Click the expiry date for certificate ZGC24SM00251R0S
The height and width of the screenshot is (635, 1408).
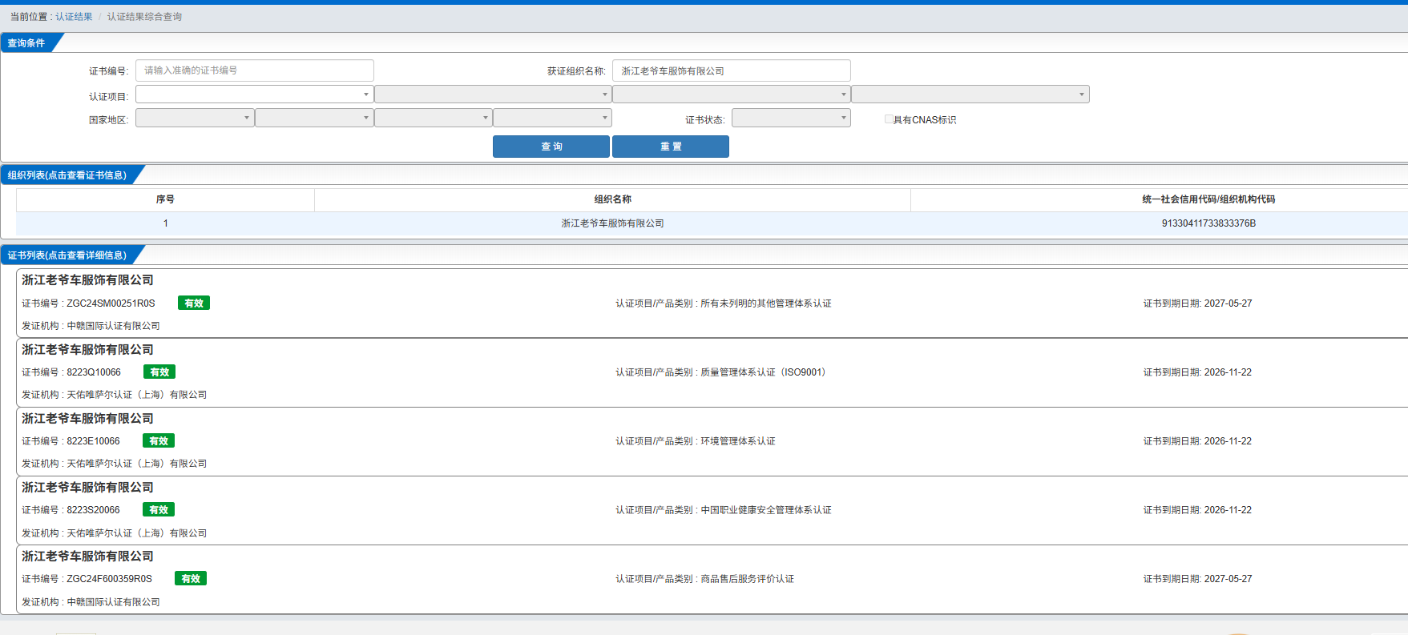click(1228, 303)
